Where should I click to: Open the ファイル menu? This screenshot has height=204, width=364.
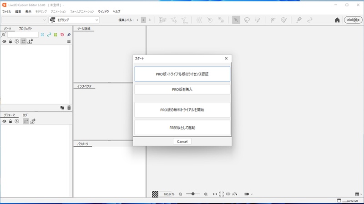point(6,12)
